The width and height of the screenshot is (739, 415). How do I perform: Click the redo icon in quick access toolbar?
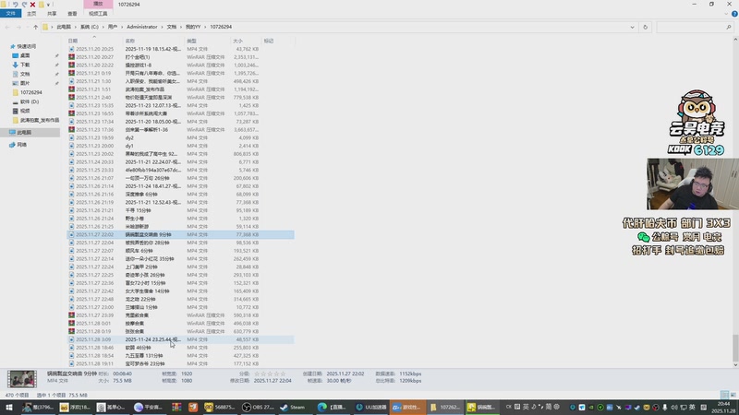(24, 5)
